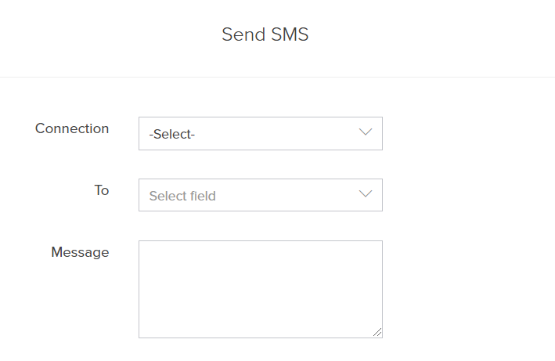Click the empty SMS message body field
Viewport: 555px width, 361px height.
point(260,289)
